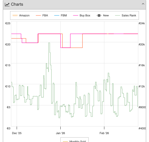Click the €0 price axis label
This screenshot has width=149, height=142.
[8, 128]
